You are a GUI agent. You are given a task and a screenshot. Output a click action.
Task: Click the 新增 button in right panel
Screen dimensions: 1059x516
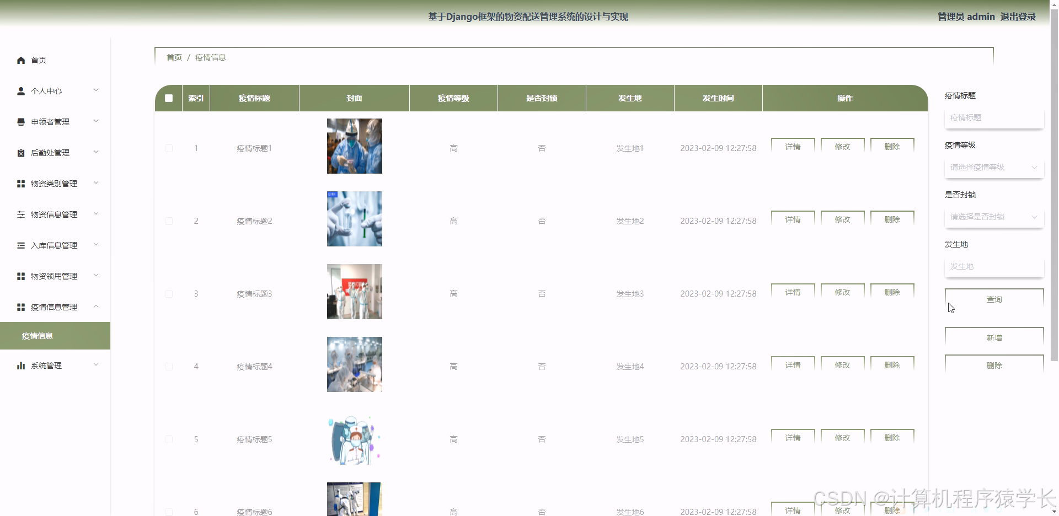point(994,338)
